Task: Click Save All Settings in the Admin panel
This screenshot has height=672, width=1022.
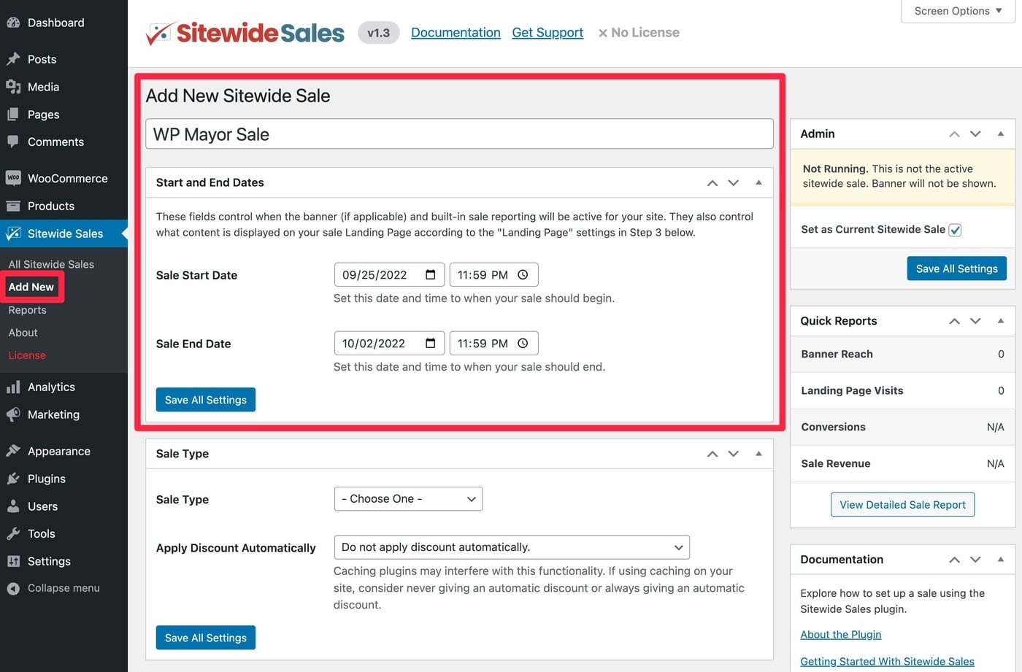Action: [x=956, y=268]
